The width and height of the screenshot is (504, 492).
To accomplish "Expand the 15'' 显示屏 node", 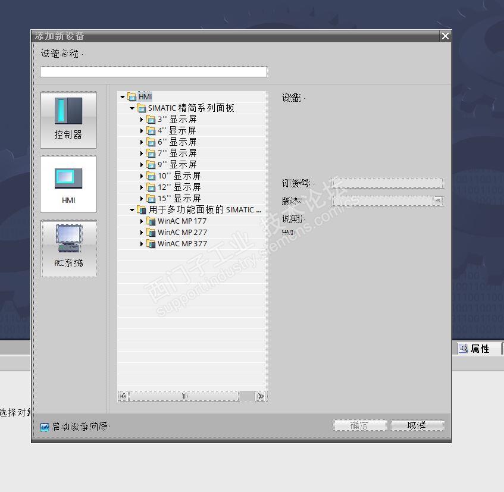I will [142, 198].
